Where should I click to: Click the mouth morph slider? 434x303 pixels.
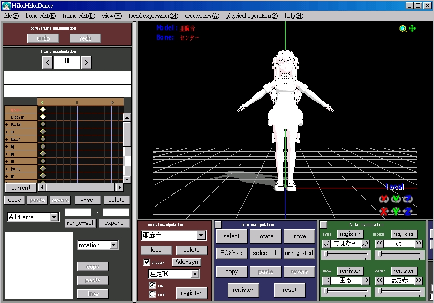(x=399, y=255)
